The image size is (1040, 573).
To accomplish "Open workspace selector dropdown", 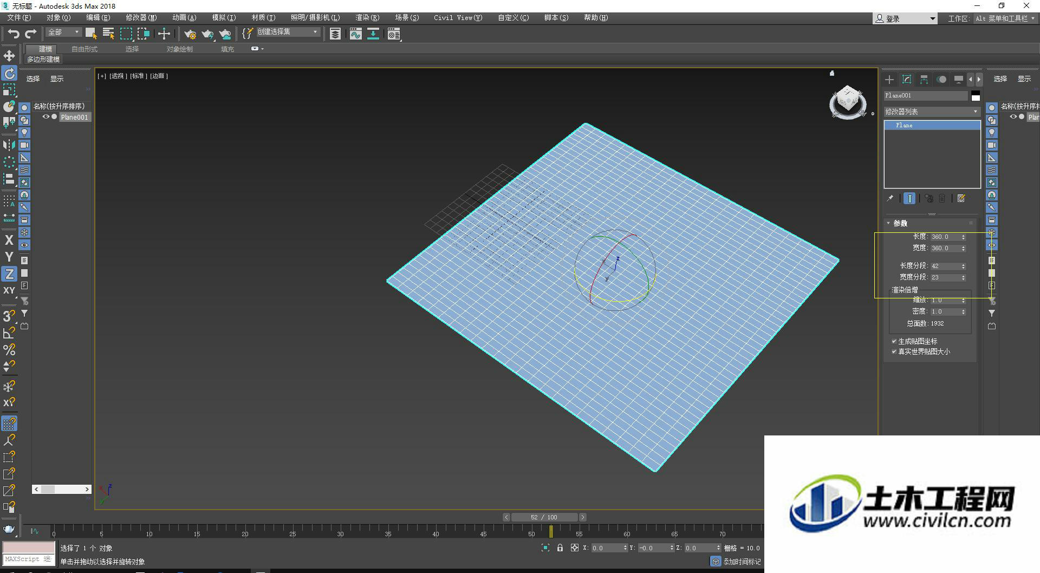I will pyautogui.click(x=1005, y=18).
